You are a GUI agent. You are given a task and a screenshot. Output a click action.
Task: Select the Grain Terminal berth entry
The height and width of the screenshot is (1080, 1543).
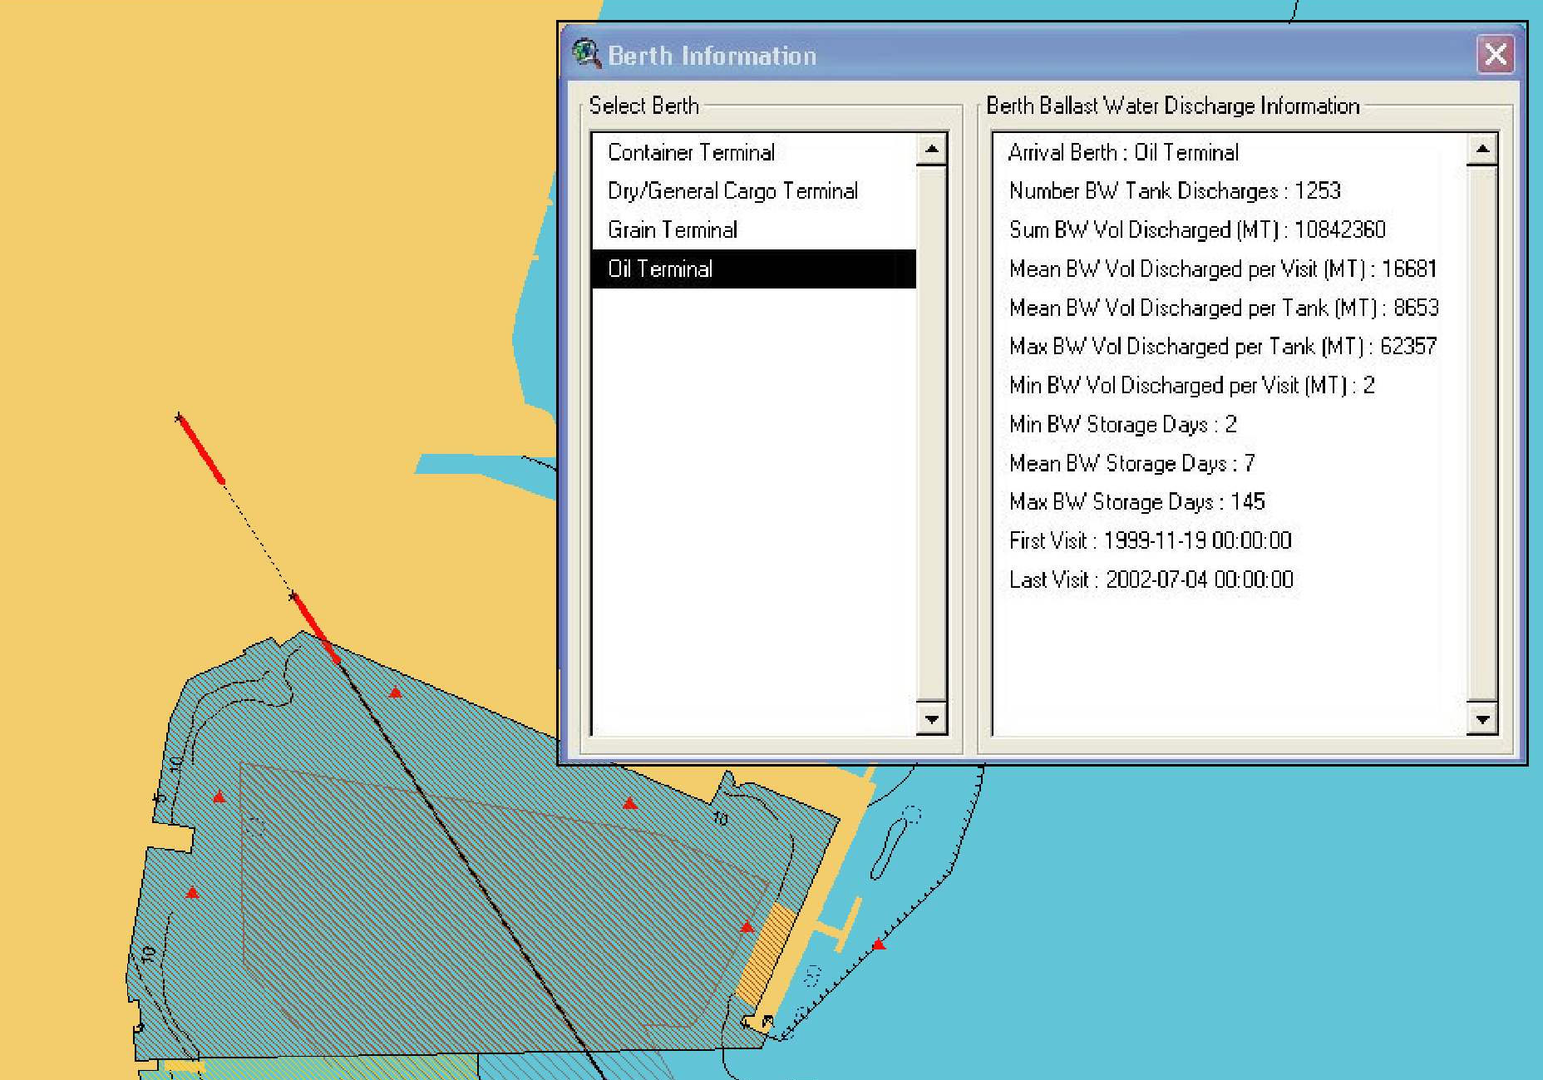(x=672, y=230)
